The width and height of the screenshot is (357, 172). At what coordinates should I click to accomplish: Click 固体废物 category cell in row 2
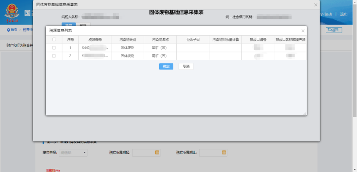(127, 56)
